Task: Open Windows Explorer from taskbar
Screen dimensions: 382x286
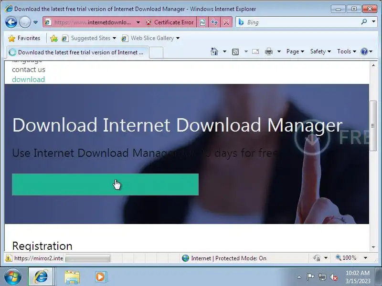Action: coord(72,277)
